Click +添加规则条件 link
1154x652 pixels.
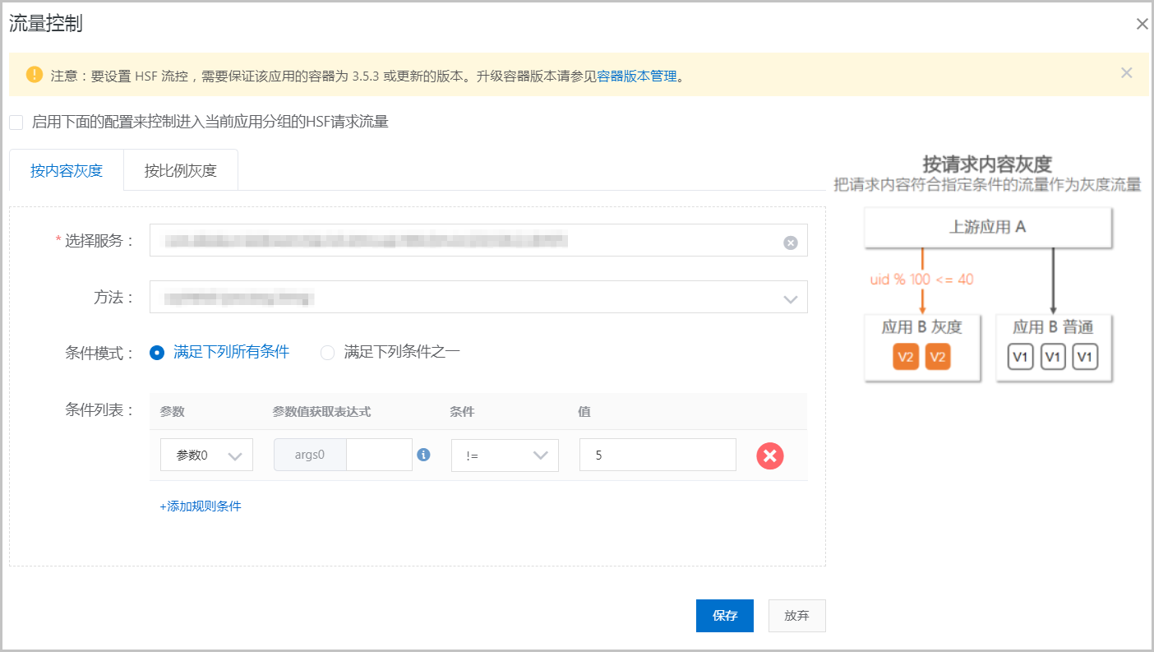click(x=201, y=506)
